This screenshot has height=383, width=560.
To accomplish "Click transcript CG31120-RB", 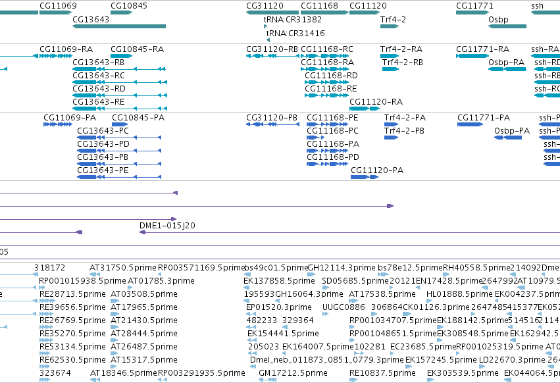I will tap(272, 49).
